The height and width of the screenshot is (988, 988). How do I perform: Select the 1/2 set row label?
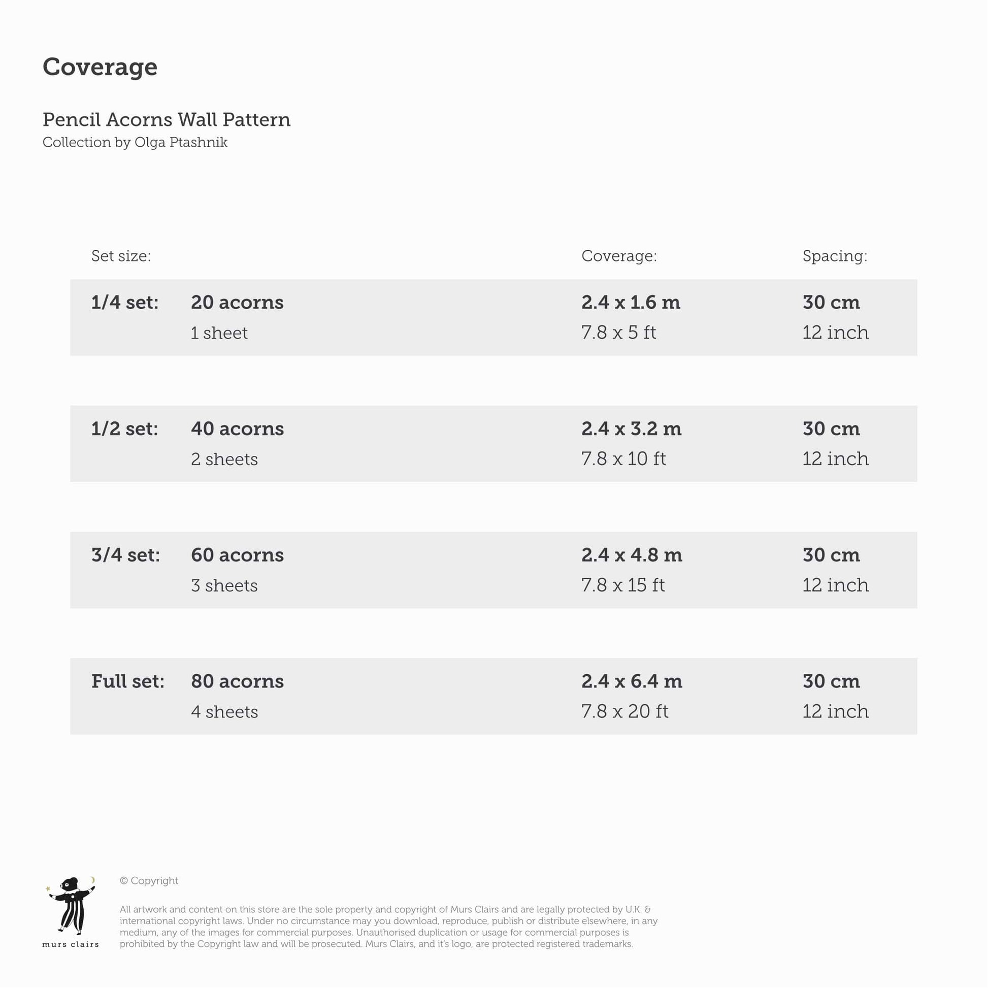click(125, 429)
